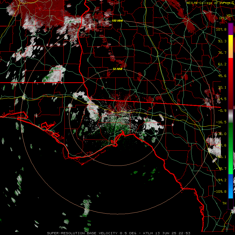Pick the gray near-zero segment of the color bar
This screenshot has width=235, height=235.
231,116
